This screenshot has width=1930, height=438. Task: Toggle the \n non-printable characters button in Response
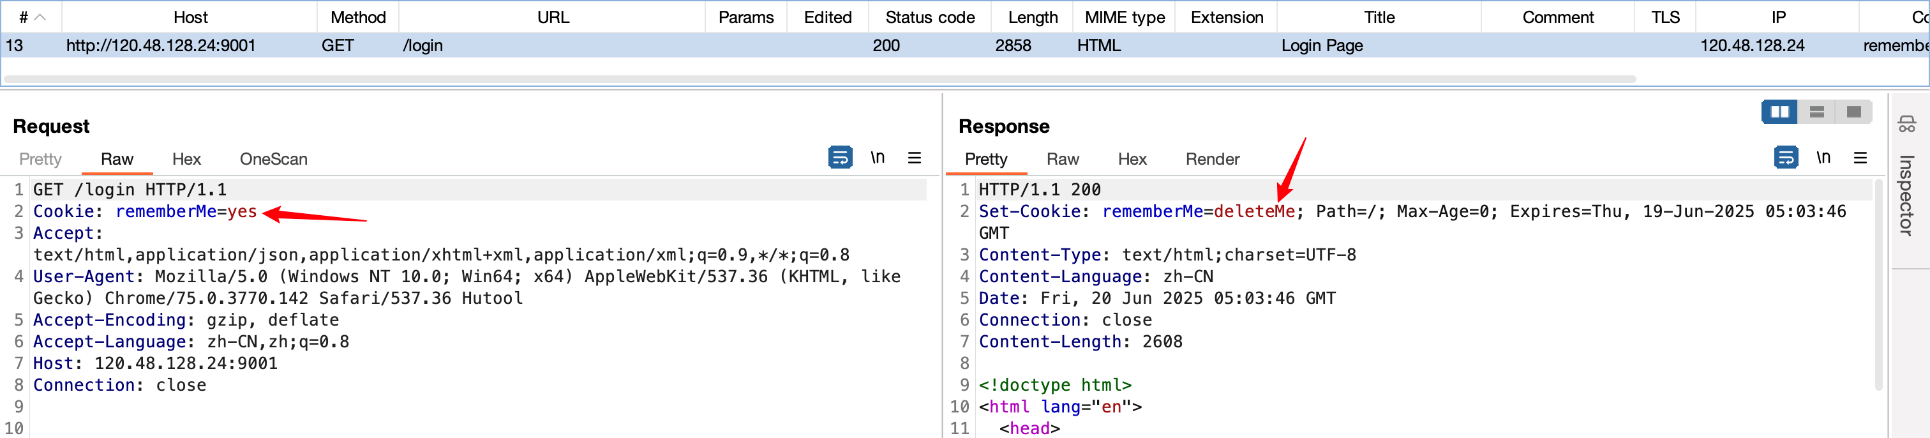(x=1823, y=158)
